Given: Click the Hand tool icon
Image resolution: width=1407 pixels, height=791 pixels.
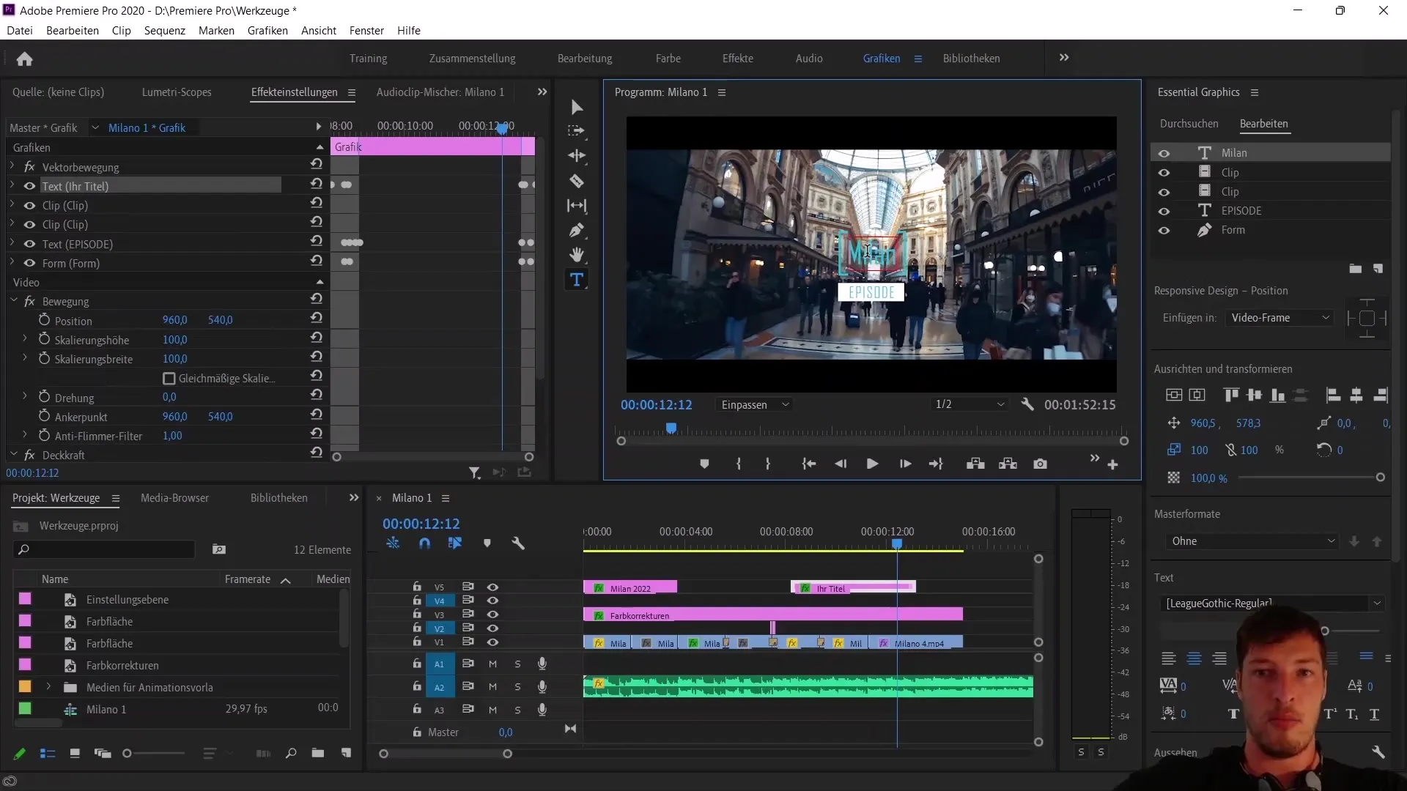Looking at the screenshot, I should coord(578,255).
